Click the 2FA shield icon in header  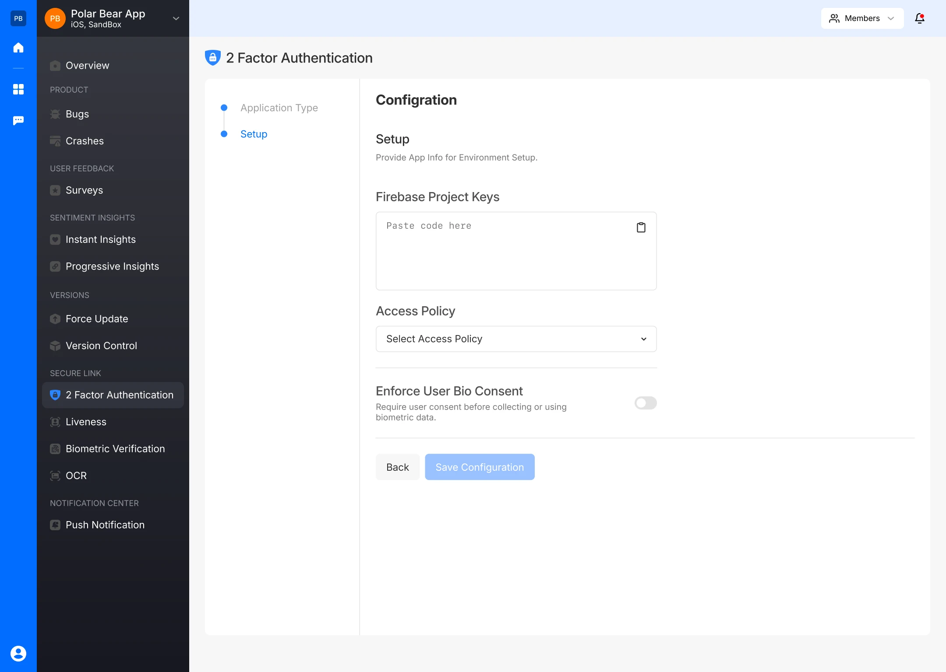point(213,58)
